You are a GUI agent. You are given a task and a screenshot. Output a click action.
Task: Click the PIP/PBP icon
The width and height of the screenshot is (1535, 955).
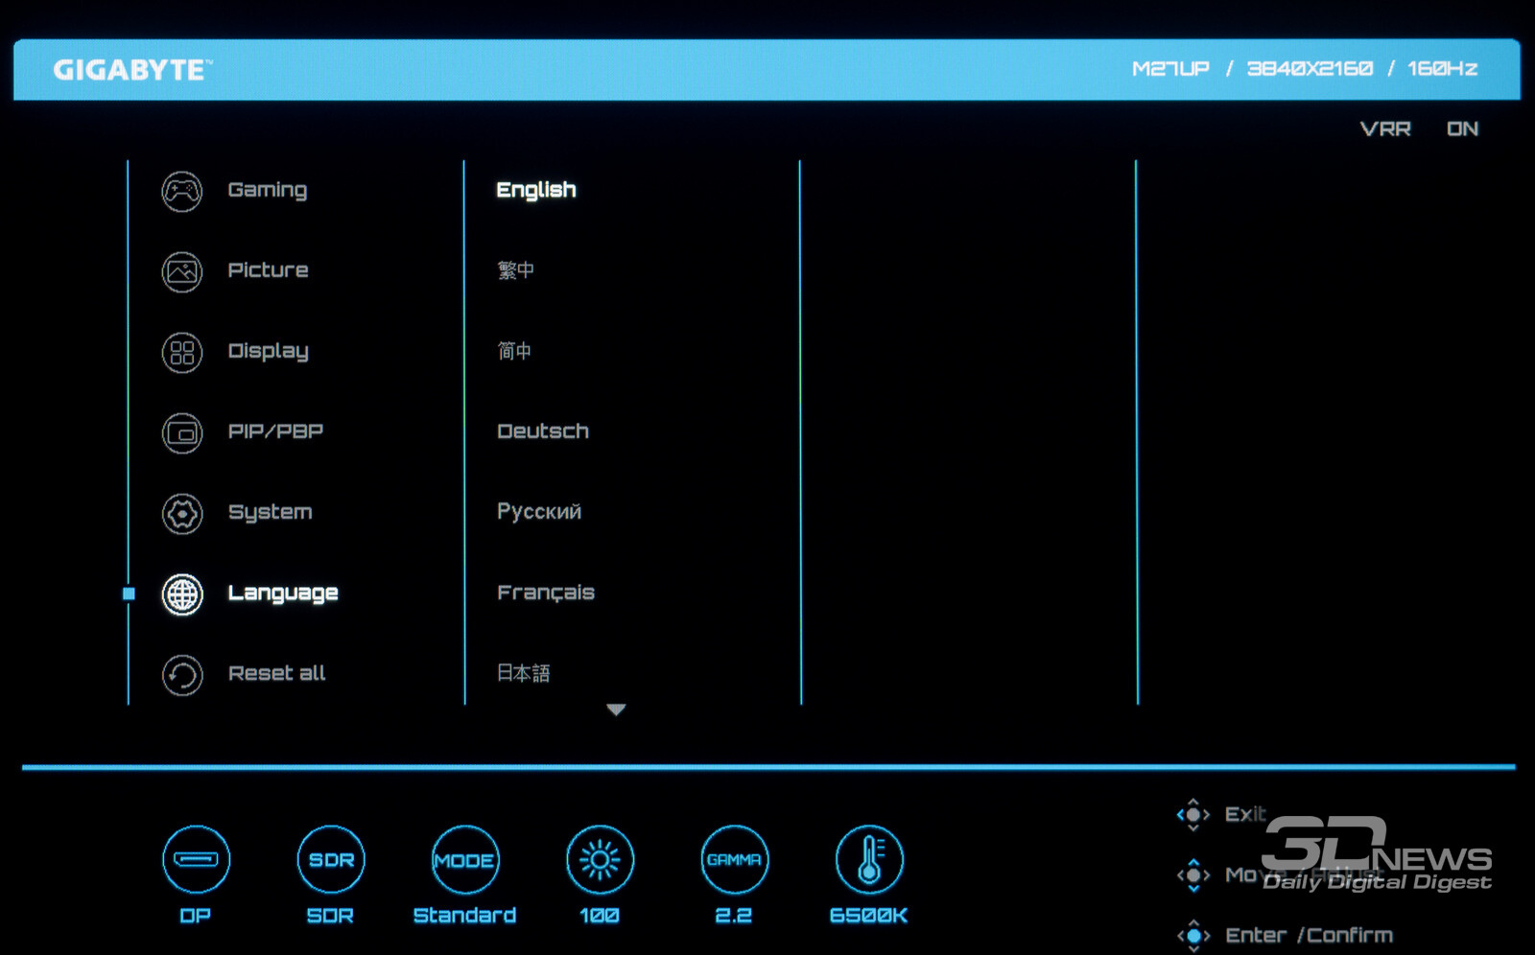click(181, 433)
